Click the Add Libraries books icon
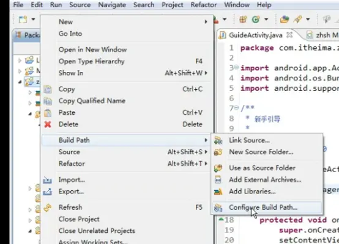Viewport: 339px width, 244px height. tap(218, 192)
